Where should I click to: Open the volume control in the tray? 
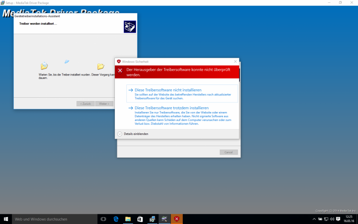point(332,219)
